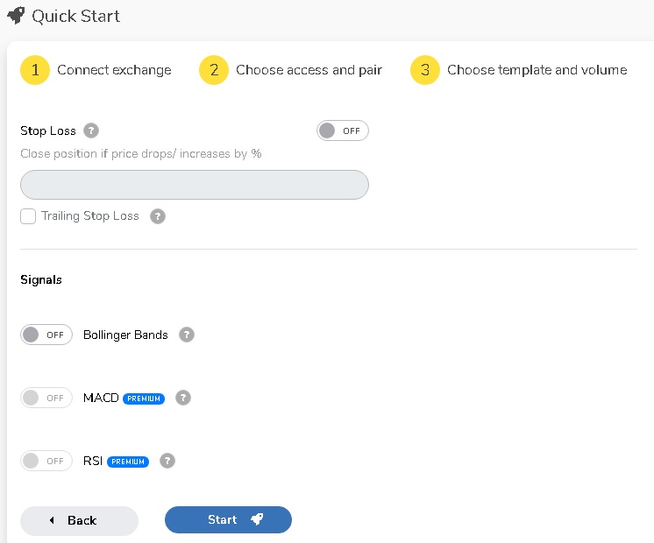Check the Trailing Stop Loss checkbox
Image resolution: width=654 pixels, height=543 pixels.
coord(28,216)
